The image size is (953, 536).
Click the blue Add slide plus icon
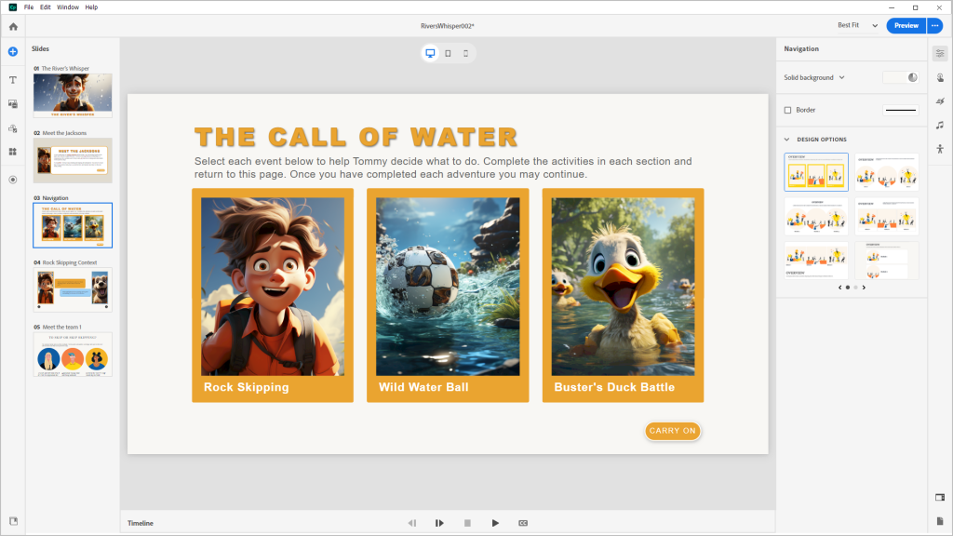coord(13,51)
